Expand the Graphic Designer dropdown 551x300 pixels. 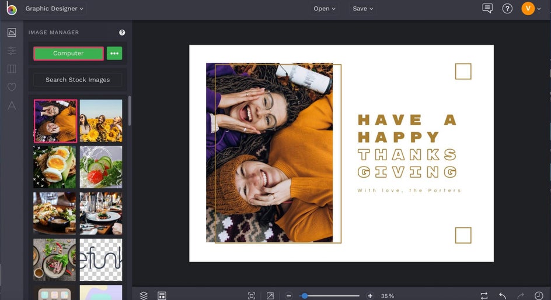(54, 9)
